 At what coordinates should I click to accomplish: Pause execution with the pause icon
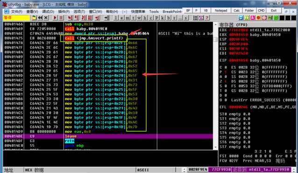(61, 18)
